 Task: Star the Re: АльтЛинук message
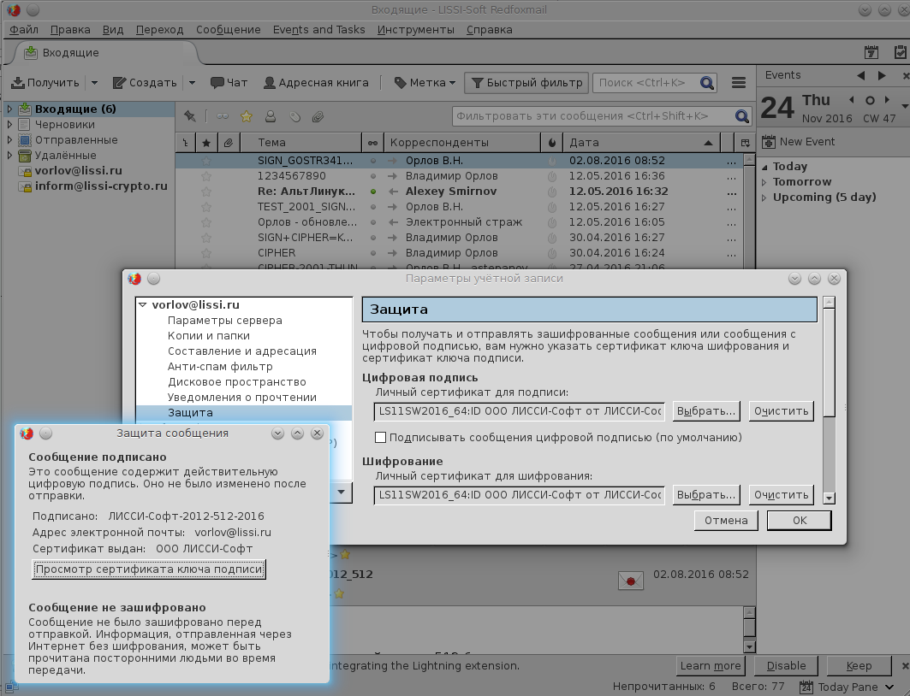[206, 192]
